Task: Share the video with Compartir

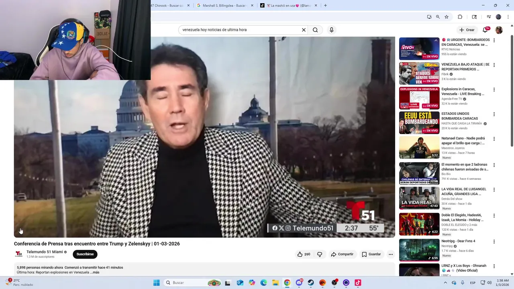Action: point(342,254)
